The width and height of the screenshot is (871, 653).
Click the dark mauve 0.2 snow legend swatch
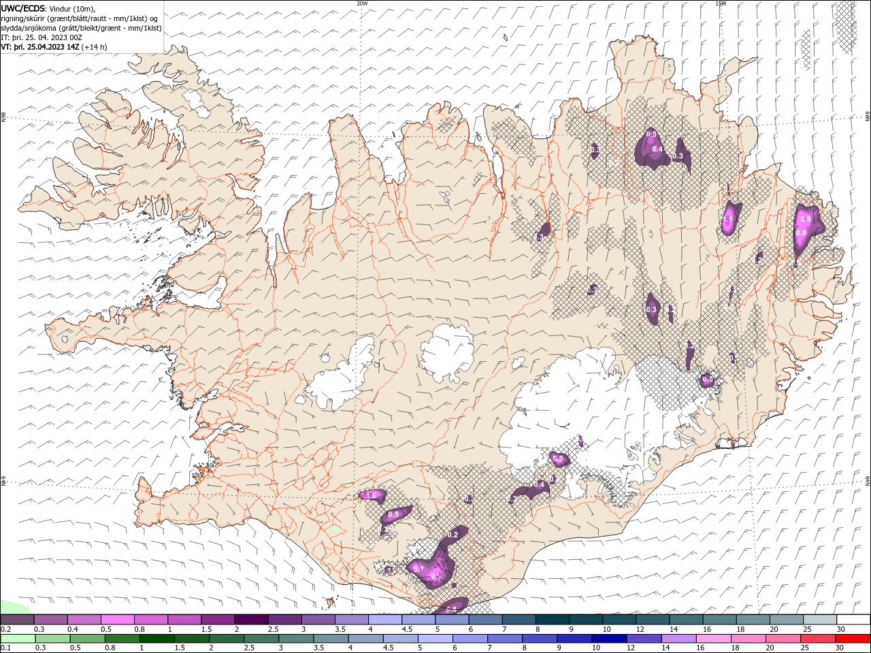(17, 620)
